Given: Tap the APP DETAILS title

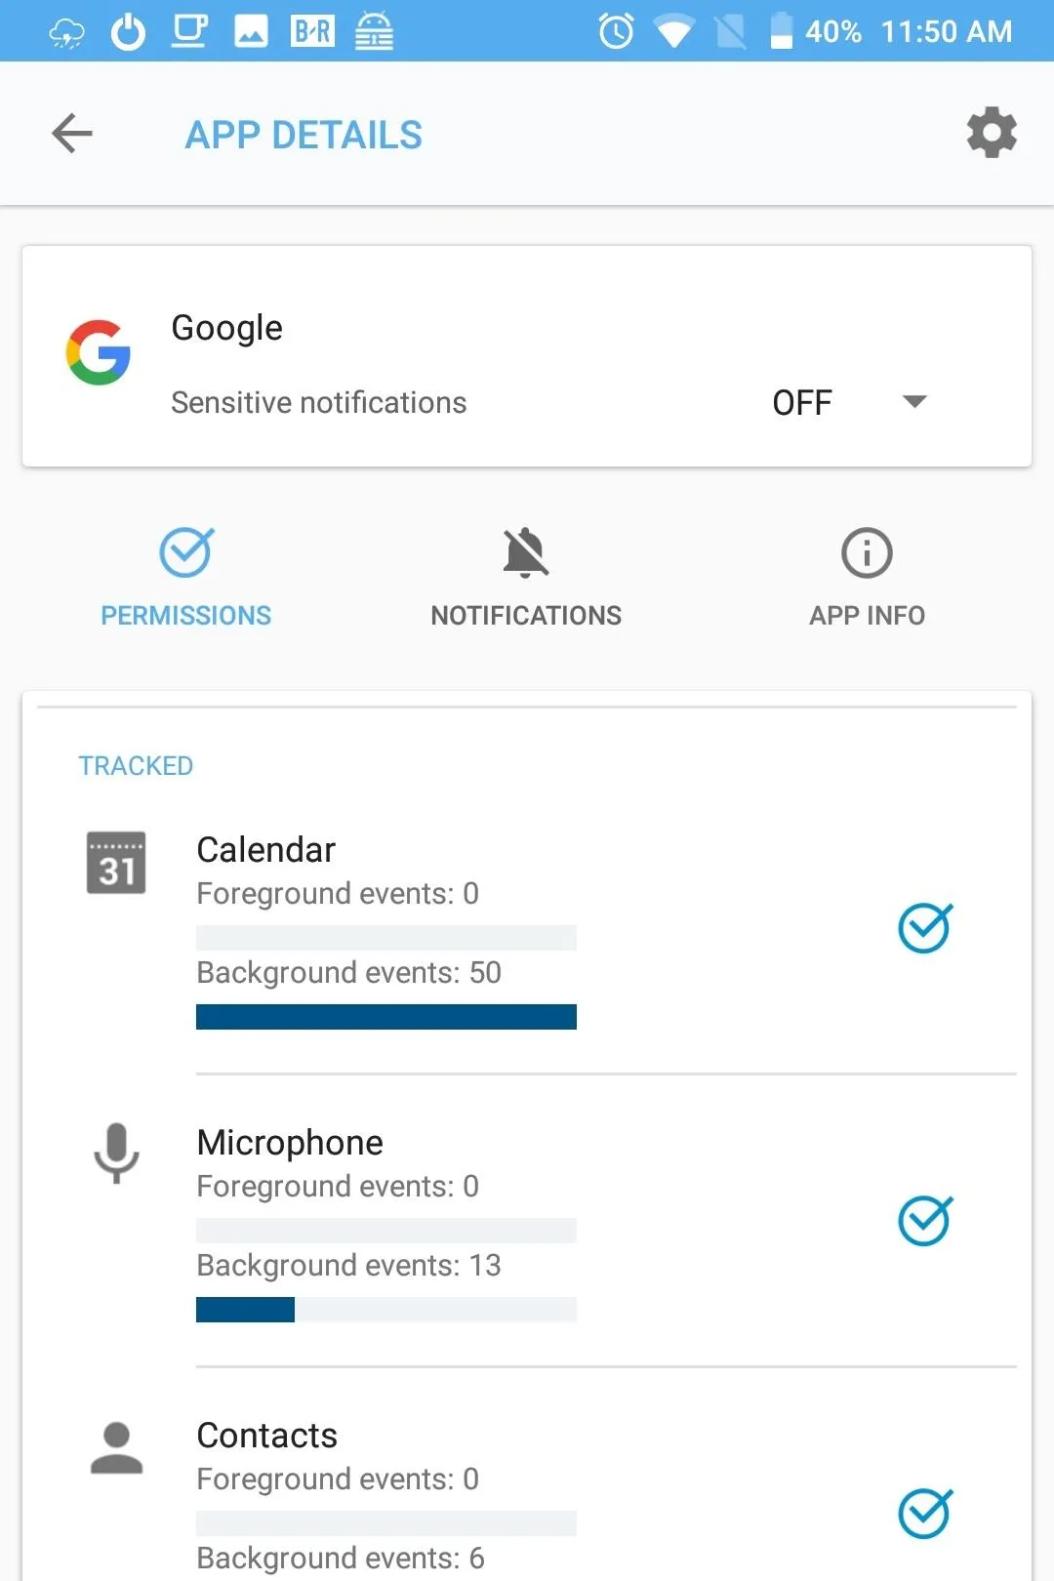Looking at the screenshot, I should [304, 135].
